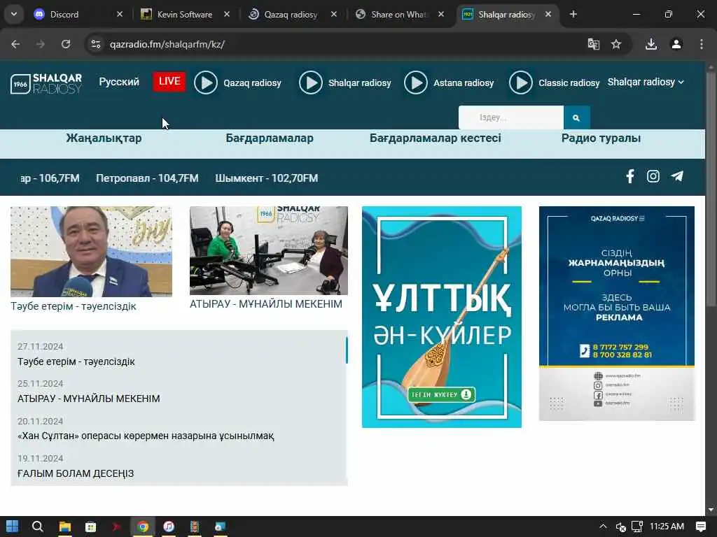Open the Telegram channel icon
Image resolution: width=717 pixels, height=537 pixels.
[677, 176]
